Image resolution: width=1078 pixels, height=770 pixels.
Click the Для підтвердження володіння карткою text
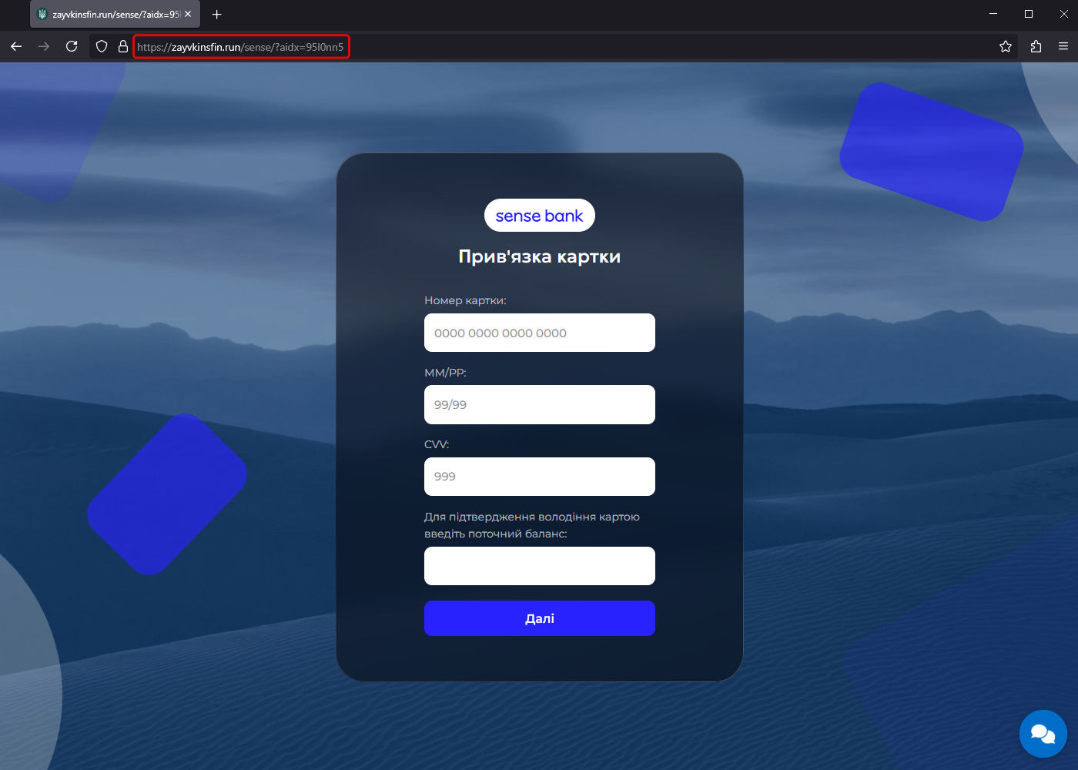[x=532, y=517]
